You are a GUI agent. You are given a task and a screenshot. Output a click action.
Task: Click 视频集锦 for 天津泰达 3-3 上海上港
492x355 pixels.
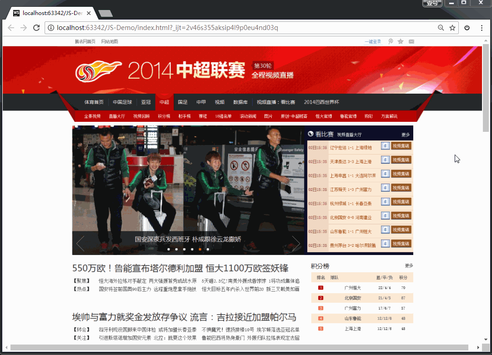point(401,160)
